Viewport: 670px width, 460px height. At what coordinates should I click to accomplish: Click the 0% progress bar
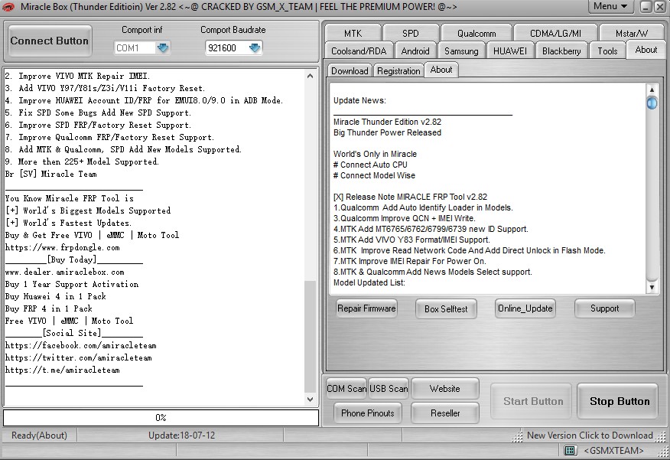tap(161, 418)
